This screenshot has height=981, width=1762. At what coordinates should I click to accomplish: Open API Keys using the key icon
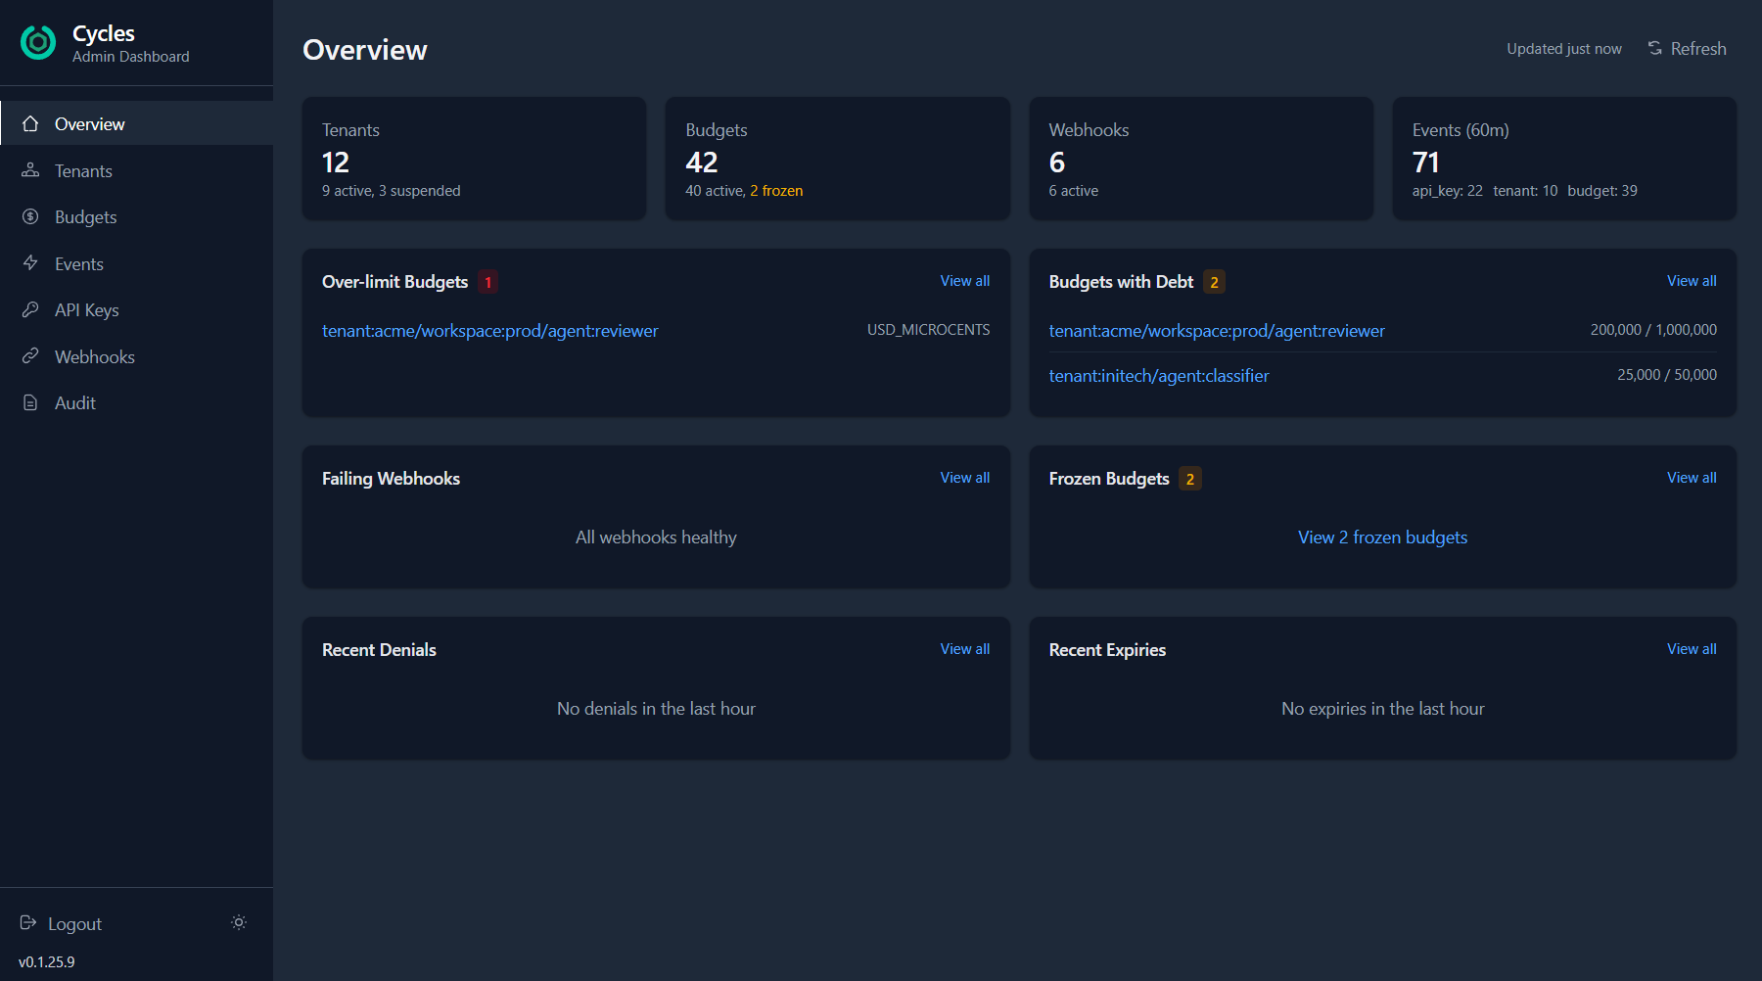pos(30,309)
